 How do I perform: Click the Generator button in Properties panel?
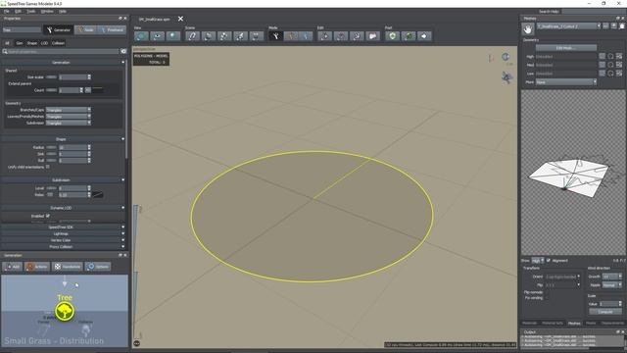59,30
